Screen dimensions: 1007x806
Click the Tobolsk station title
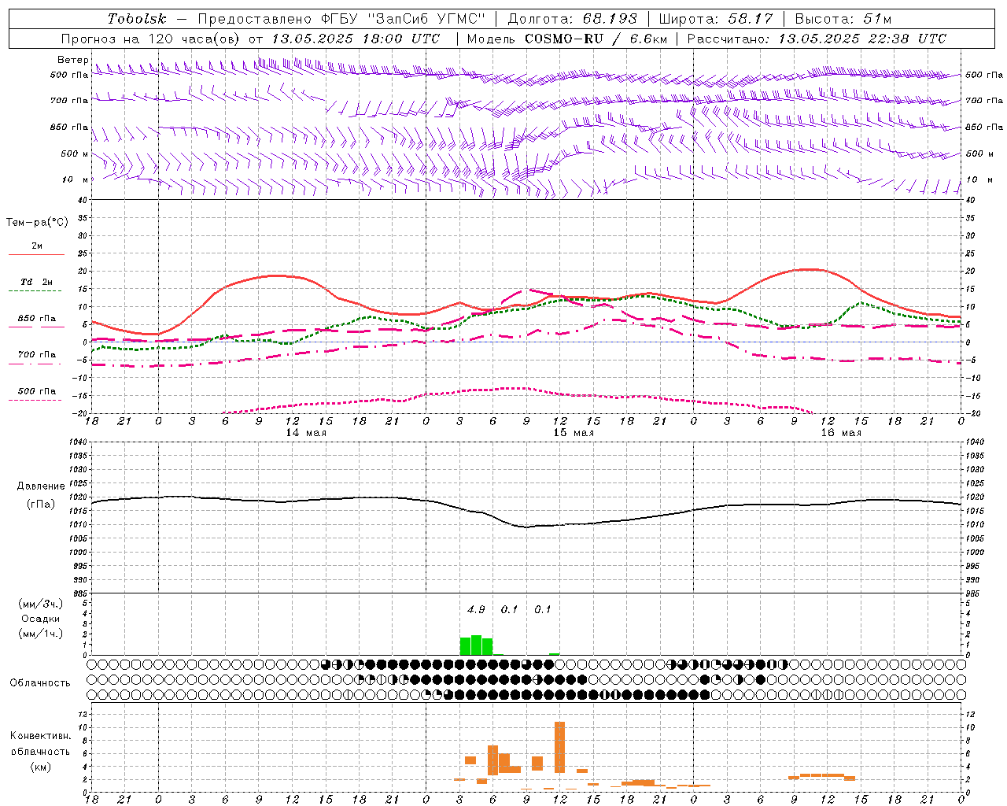coord(138,19)
